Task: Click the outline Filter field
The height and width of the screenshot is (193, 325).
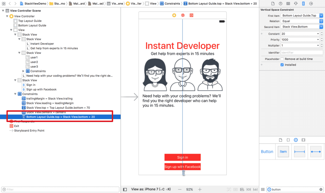Action: (60, 189)
